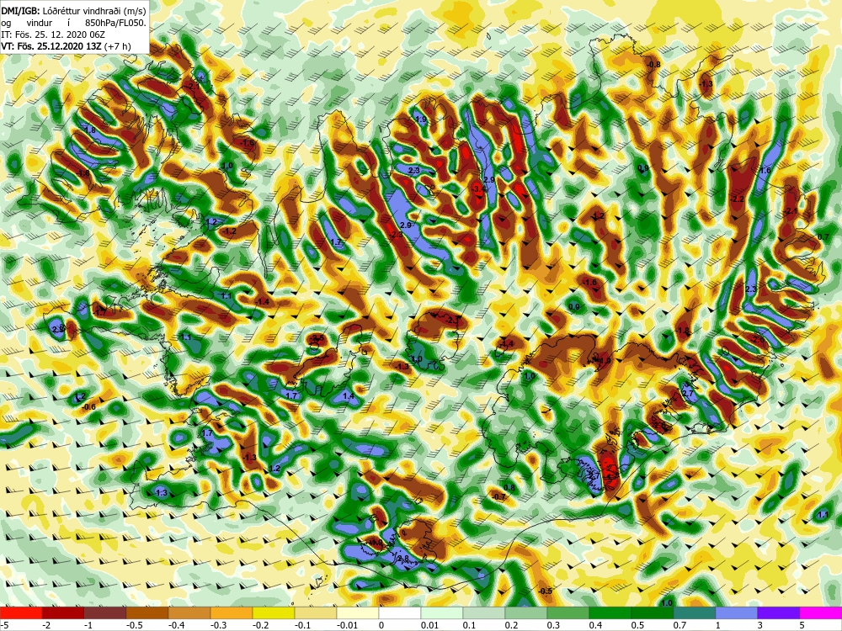This screenshot has width=842, height=631.
Task: Select the green legend swatch between 0.4 and 0.5
Action: coord(610,612)
